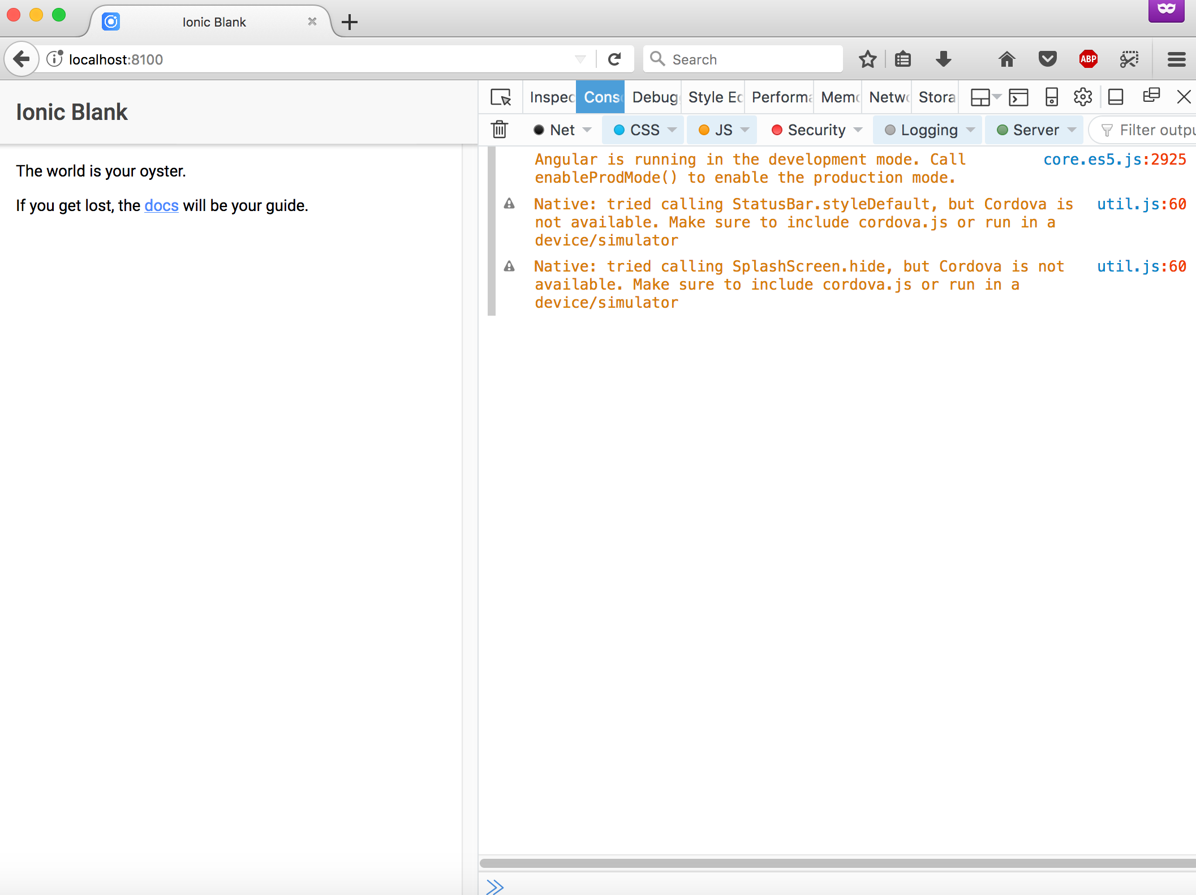Open the Adblock Plus extension icon
The width and height of the screenshot is (1196, 895).
click(x=1089, y=59)
